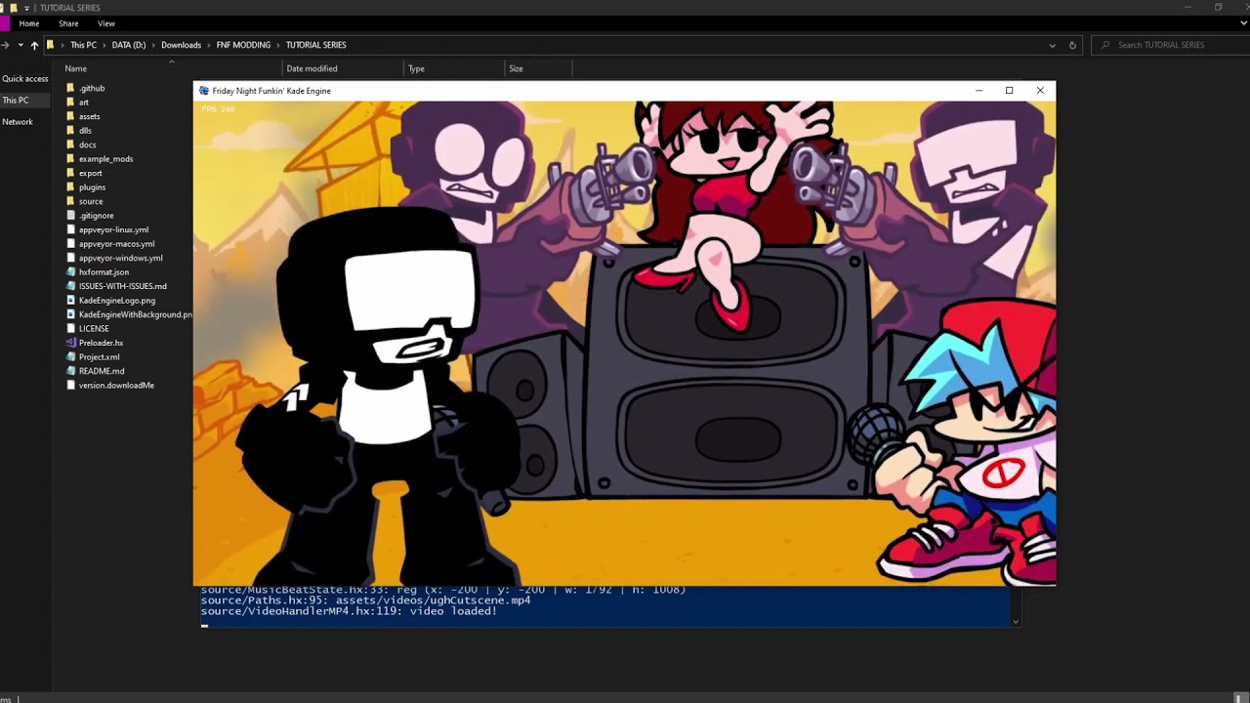The height and width of the screenshot is (703, 1250).
Task: Expand the chevron after This PC in path
Action: coord(105,45)
